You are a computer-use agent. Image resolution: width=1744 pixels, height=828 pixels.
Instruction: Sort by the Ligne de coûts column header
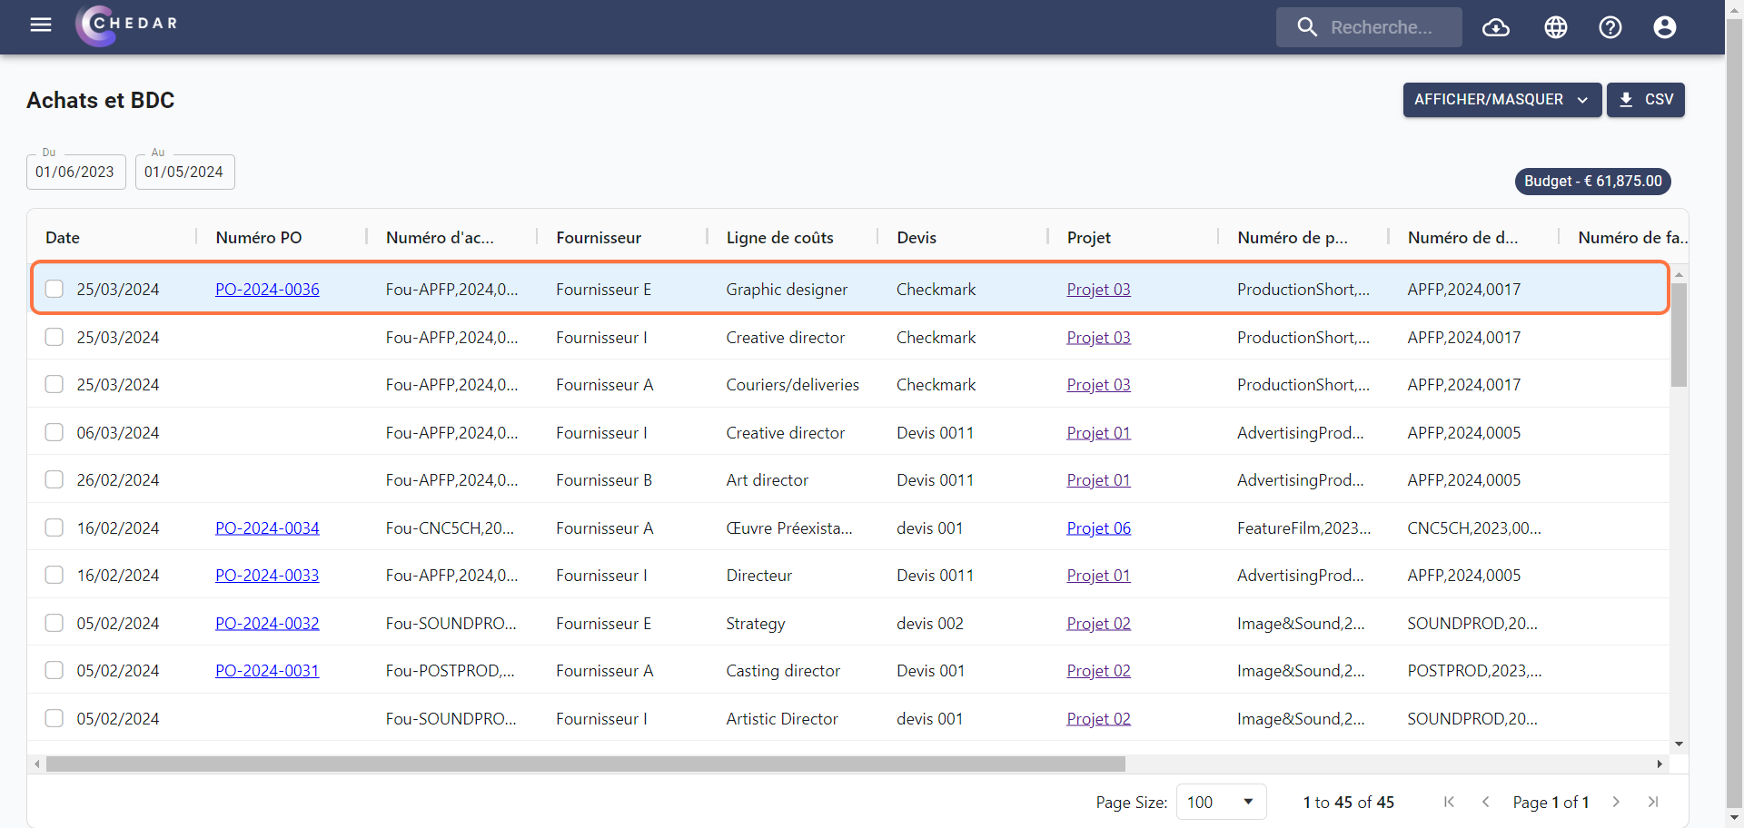(780, 237)
